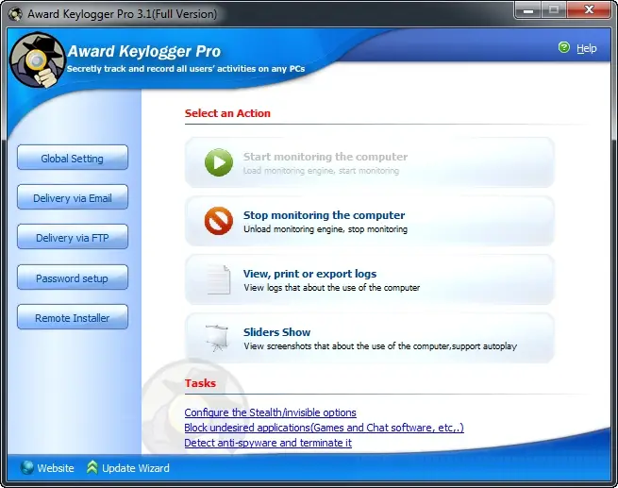Select 'Stop monitoring the computer' title
This screenshot has height=488, width=618.
324,215
